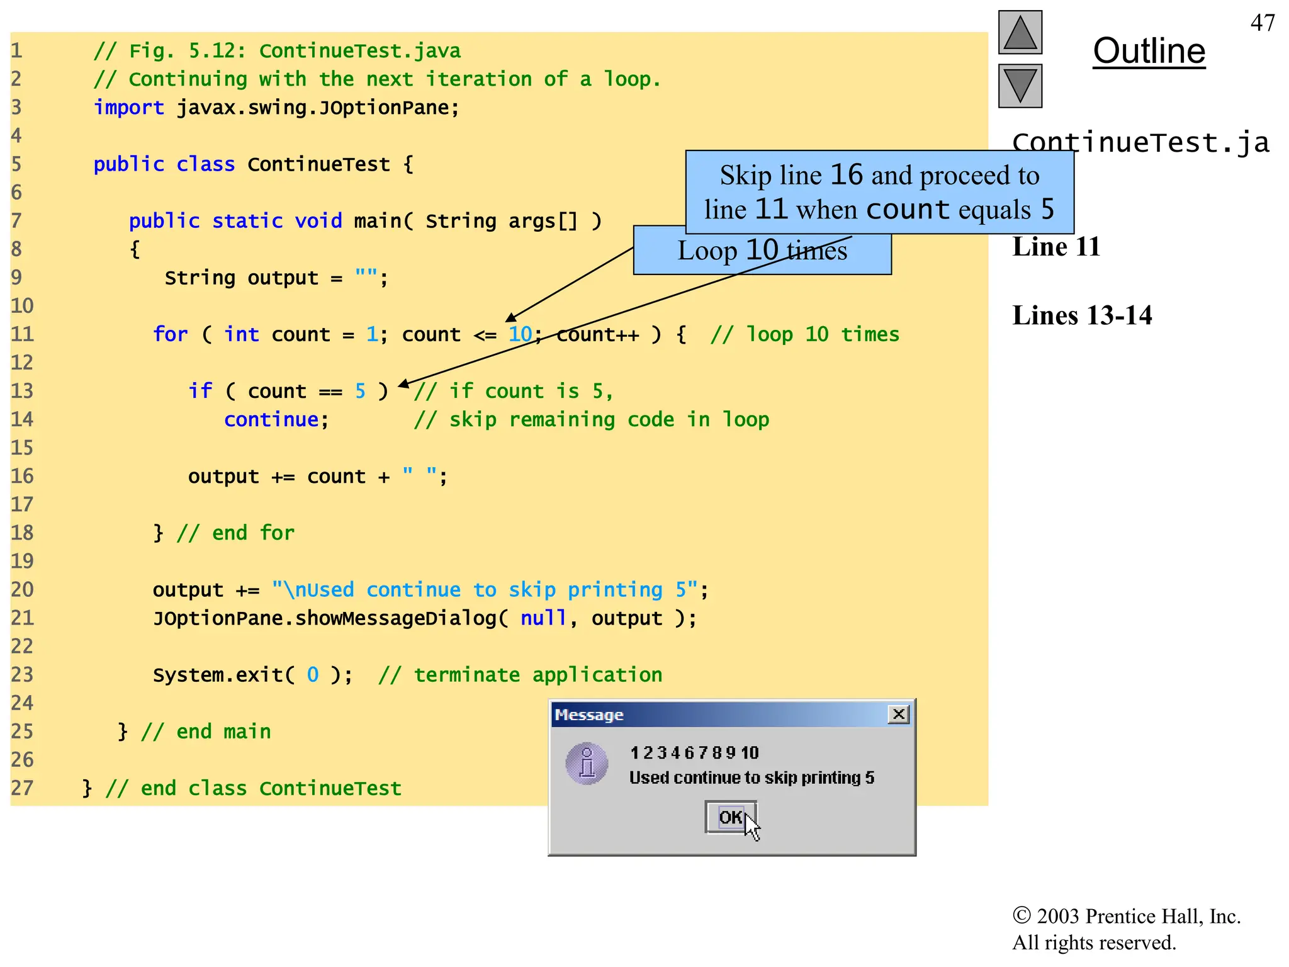Click '} // end class ContinueTest' line
This screenshot has height=967, width=1289.
(242, 788)
